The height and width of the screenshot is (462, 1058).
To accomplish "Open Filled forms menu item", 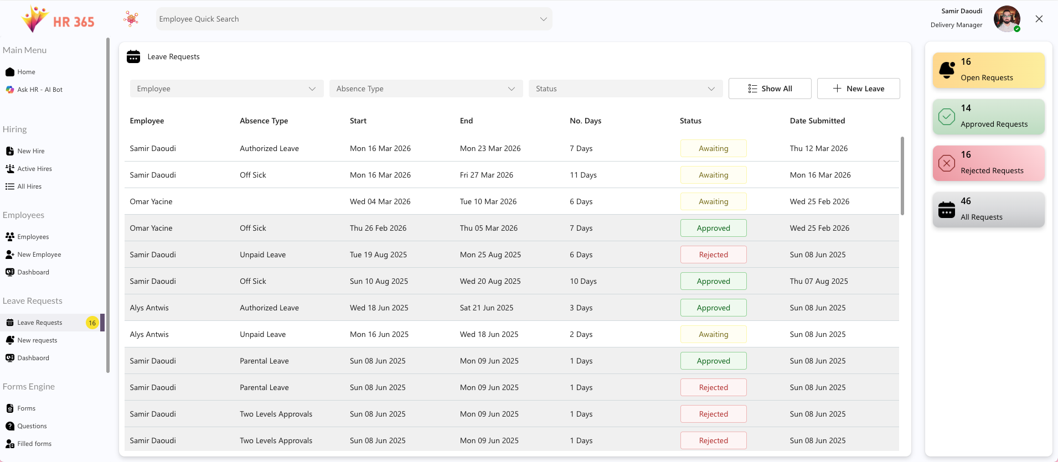I will [x=34, y=444].
